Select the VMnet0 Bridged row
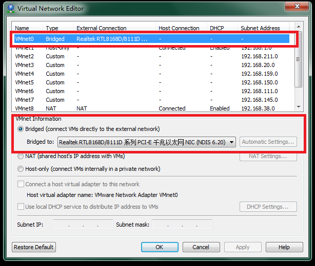Image resolution: width=315 pixels, height=266 pixels. (152, 39)
